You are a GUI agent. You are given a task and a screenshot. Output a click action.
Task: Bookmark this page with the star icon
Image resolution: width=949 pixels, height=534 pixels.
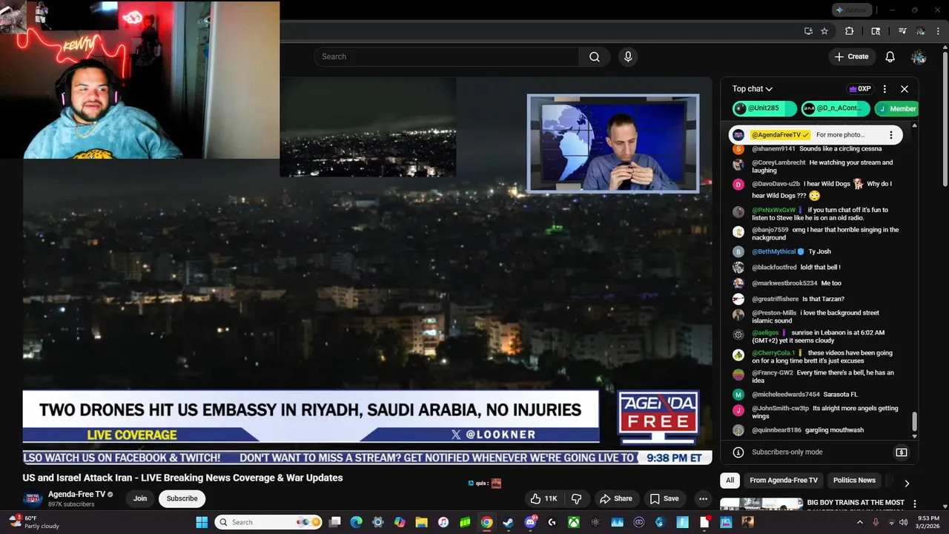[x=824, y=31]
